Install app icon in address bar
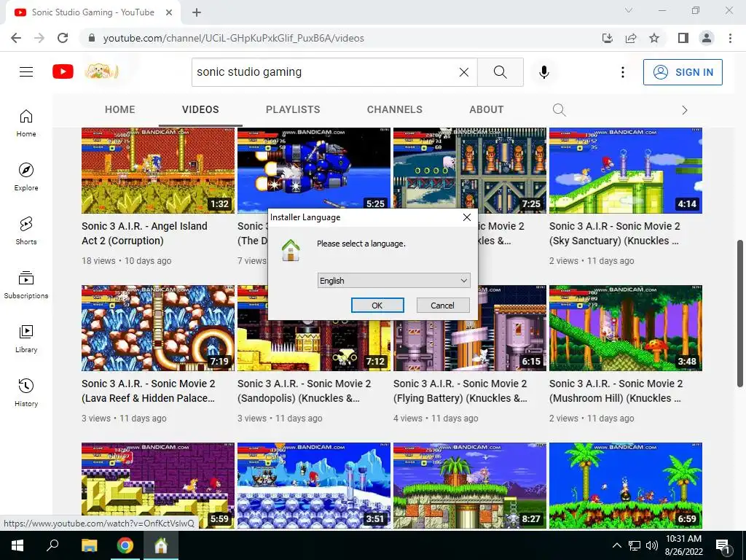The width and height of the screenshot is (746, 560). click(x=608, y=38)
